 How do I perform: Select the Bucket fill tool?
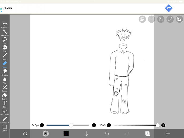(x=5, y=96)
